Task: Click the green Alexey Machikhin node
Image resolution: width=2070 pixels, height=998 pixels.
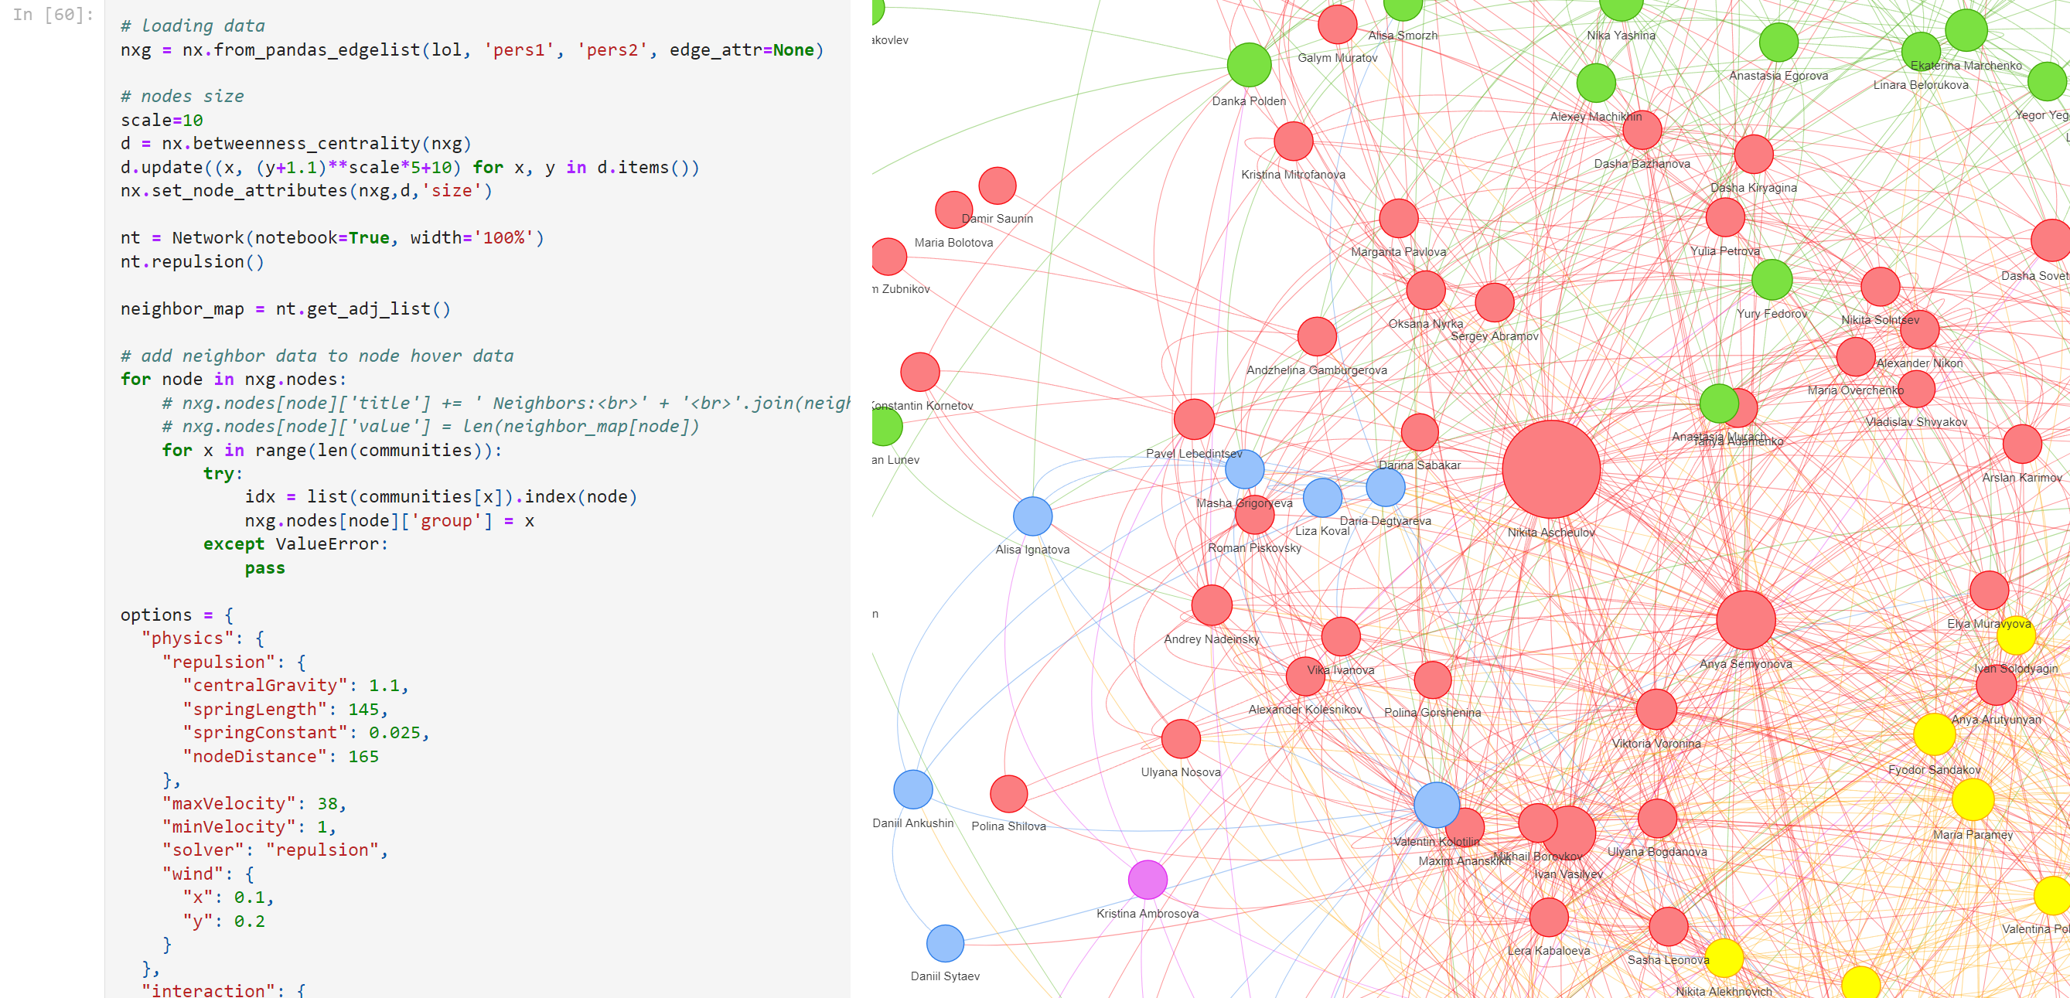Action: coord(1596,83)
